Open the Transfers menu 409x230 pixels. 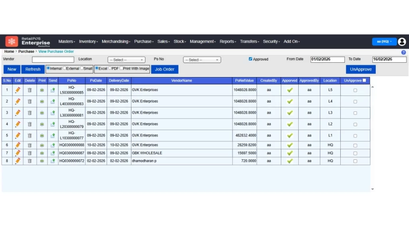click(x=250, y=42)
